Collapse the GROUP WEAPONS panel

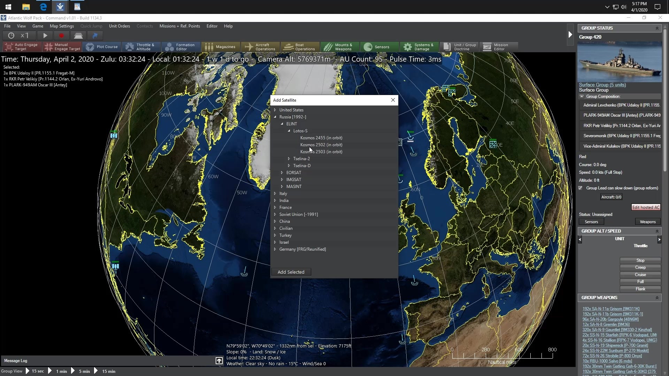click(x=657, y=298)
